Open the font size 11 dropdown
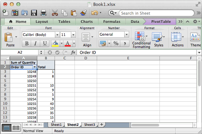 [x=73, y=35]
